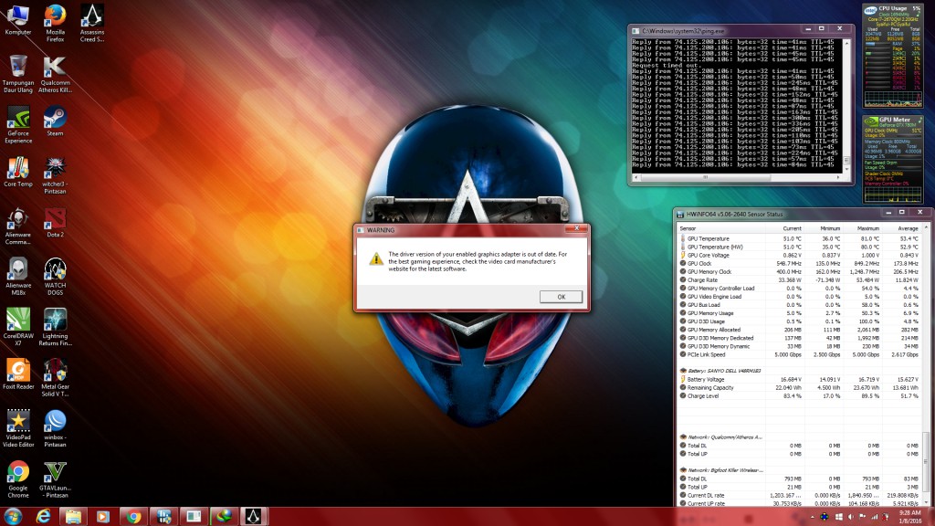
Task: Select the PCIe Link Speed row
Action: coord(799,355)
